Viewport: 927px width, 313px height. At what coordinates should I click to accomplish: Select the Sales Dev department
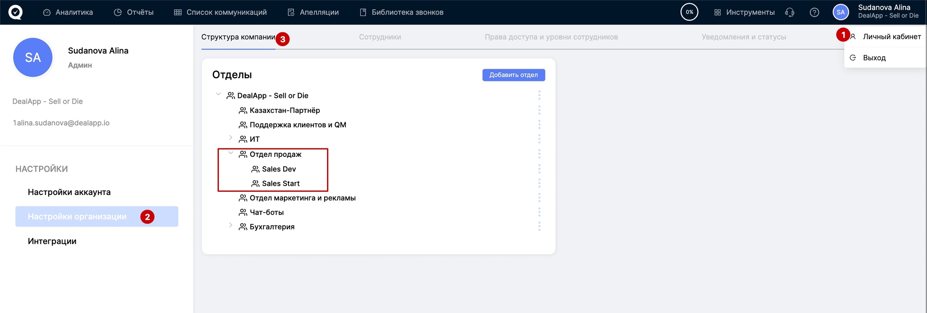278,169
